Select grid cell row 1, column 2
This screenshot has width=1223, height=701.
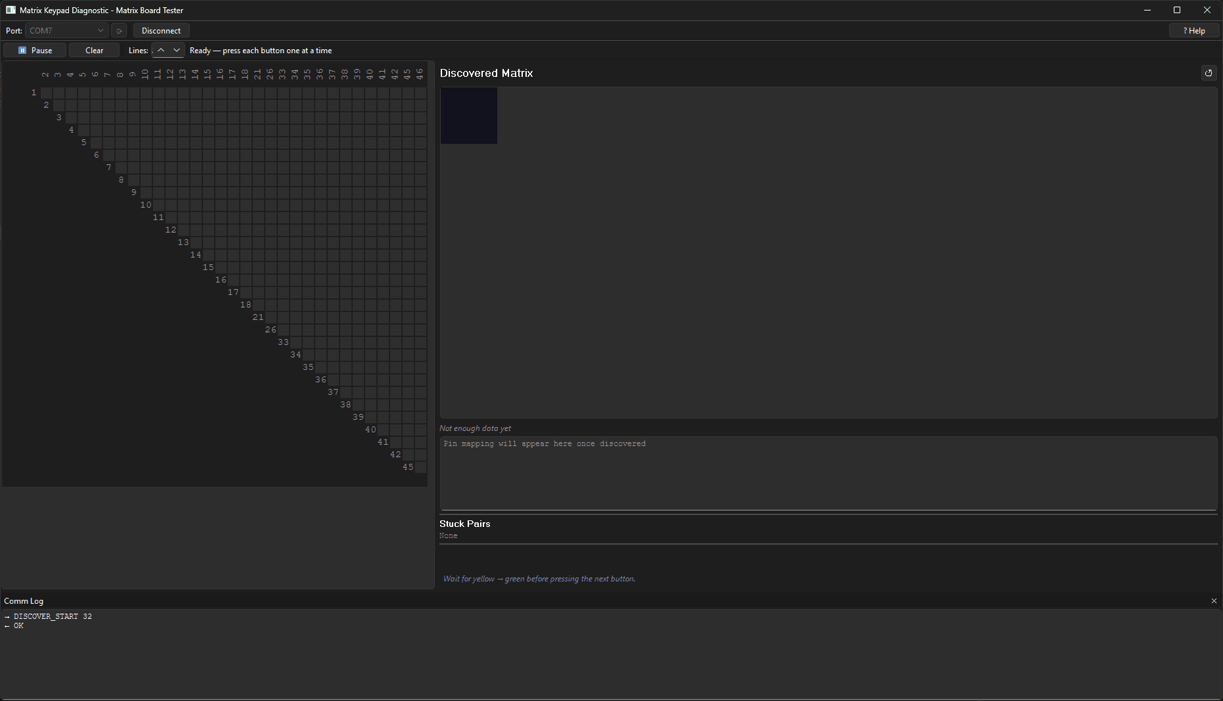(47, 93)
